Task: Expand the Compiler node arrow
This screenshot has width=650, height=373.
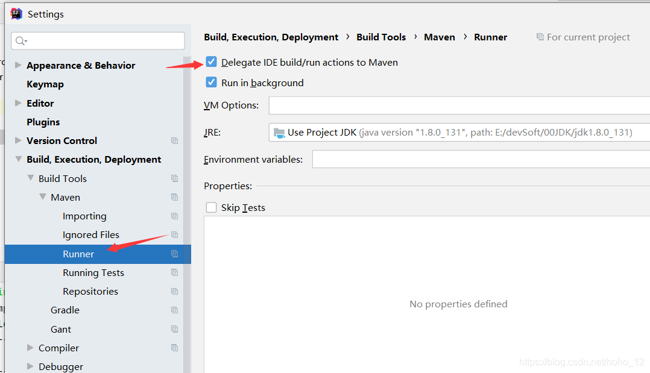Action: click(30, 348)
